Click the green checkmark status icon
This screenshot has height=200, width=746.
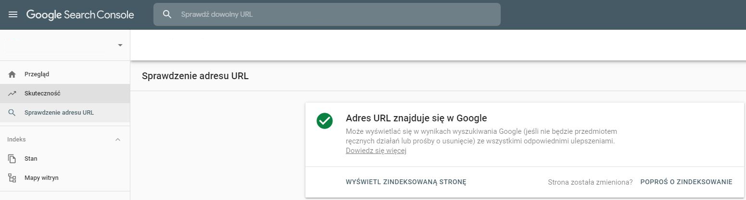[x=325, y=121]
